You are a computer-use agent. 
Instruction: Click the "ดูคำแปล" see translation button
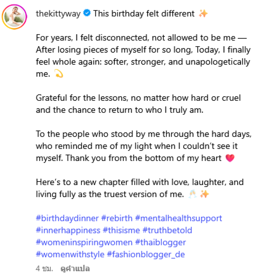(75, 268)
